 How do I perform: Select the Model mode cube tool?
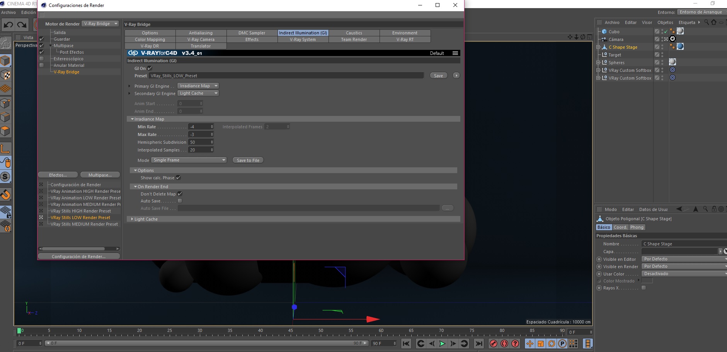5,61
